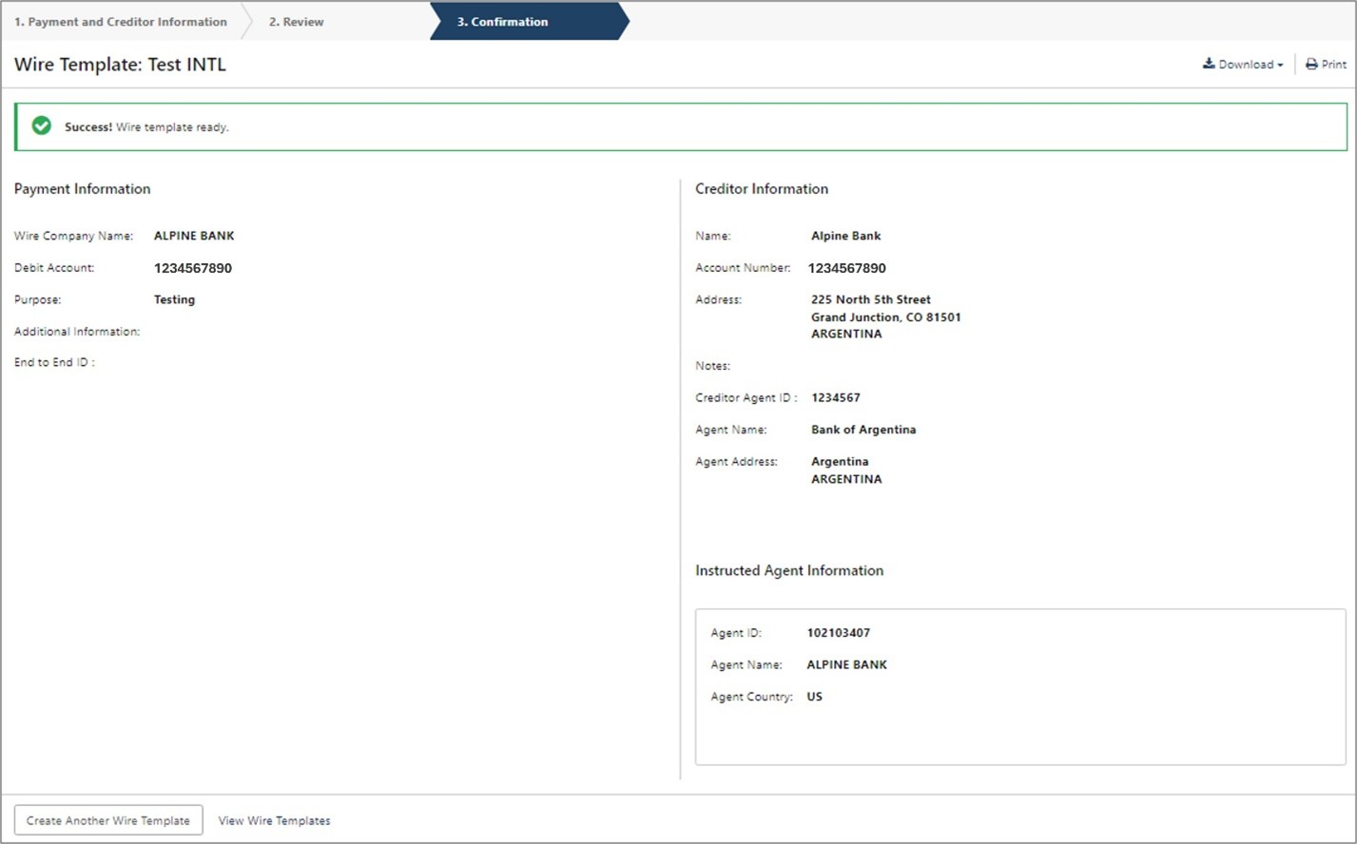Click the Purpose value Testing
The height and width of the screenshot is (844, 1357).
[x=174, y=299]
